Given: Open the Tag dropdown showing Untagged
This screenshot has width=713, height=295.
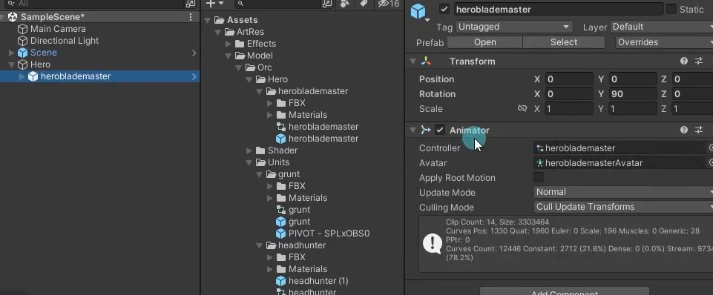Looking at the screenshot, I should pyautogui.click(x=514, y=27).
